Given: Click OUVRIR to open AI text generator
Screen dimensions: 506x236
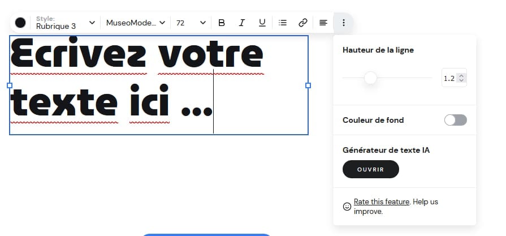Looking at the screenshot, I should coord(371,169).
